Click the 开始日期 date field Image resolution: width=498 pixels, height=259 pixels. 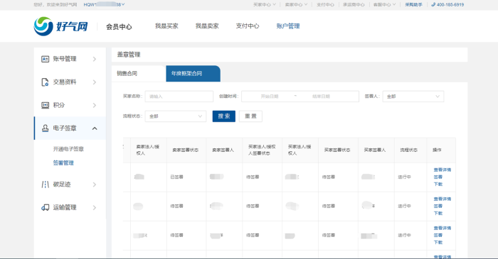[x=270, y=97]
